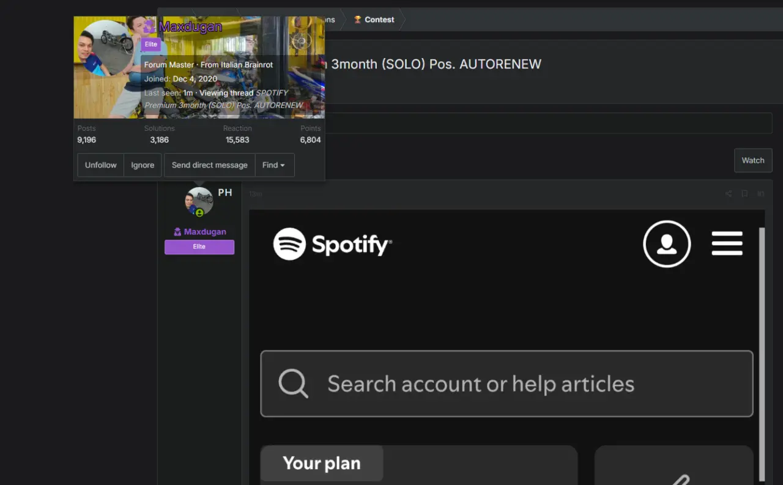Click Maxdugan's avatar beside the post
Image resolution: width=783 pixels, height=485 pixels.
199,201
